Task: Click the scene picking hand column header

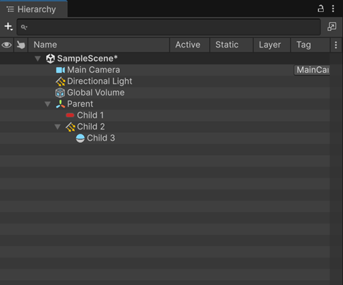Action: (21, 45)
